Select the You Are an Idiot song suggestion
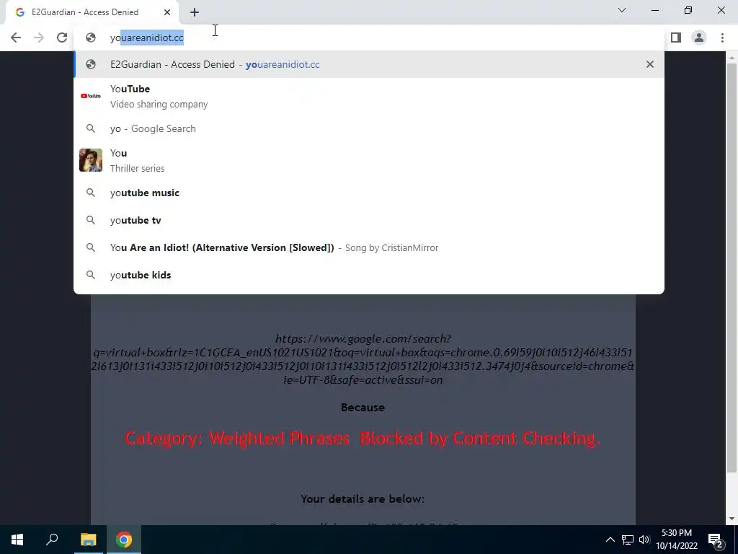Viewport: 738px width, 554px height. pyautogui.click(x=369, y=247)
